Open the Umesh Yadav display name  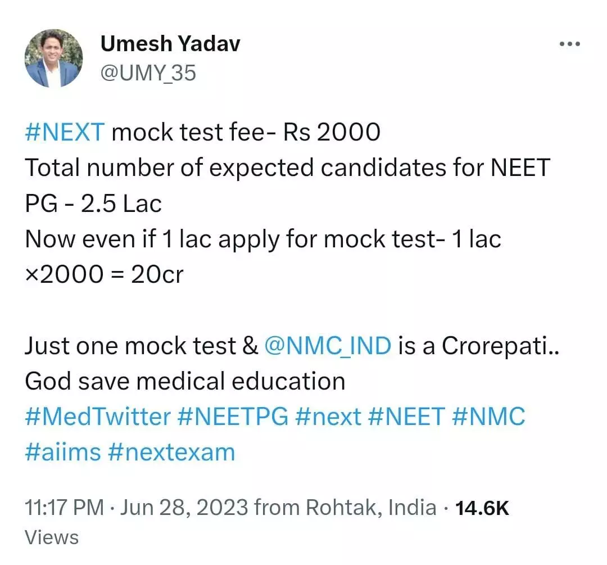170,43
